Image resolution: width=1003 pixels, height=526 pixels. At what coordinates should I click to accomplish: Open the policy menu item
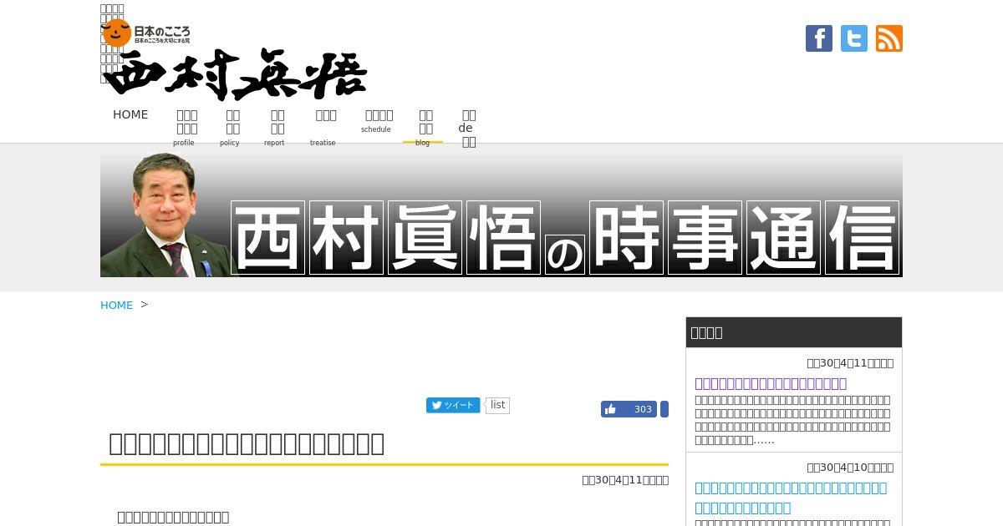coord(232,128)
